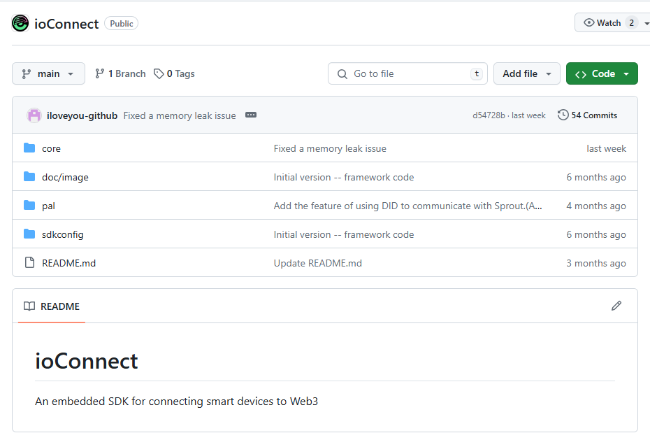Open the iloveyou-github profile link

(x=82, y=115)
